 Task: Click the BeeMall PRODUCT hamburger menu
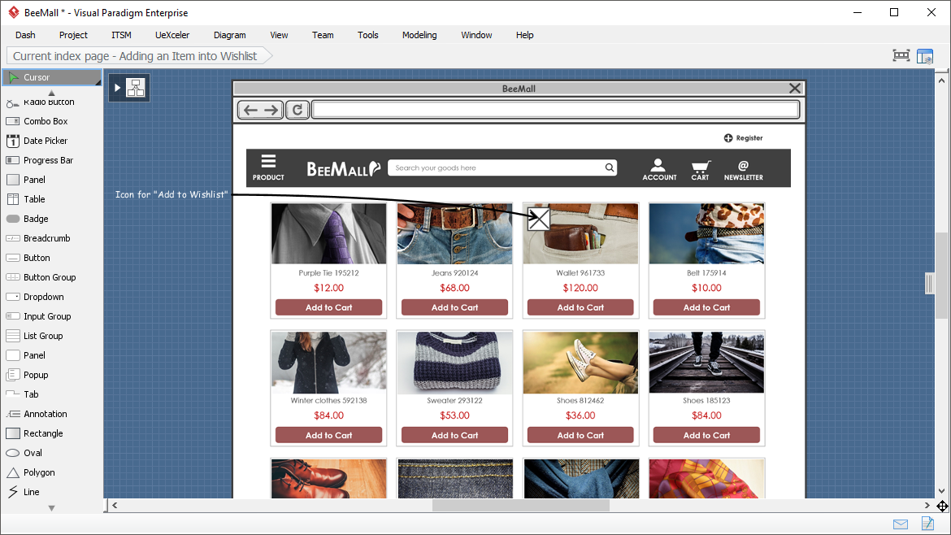(268, 167)
